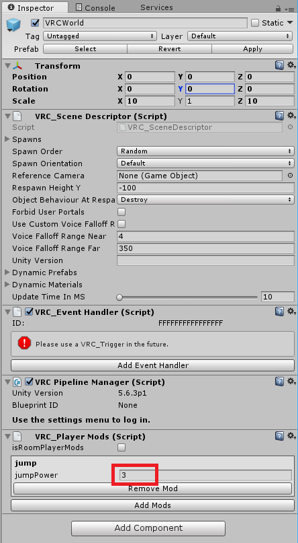Image resolution: width=298 pixels, height=543 pixels.
Task: Click the Reference Camera object picker circle
Action: (290, 176)
